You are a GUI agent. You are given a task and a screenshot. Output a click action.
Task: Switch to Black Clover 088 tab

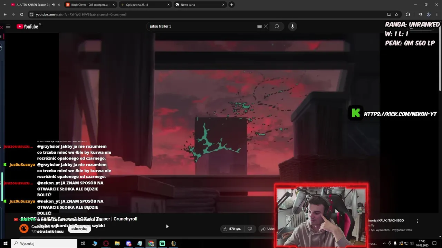(x=90, y=5)
